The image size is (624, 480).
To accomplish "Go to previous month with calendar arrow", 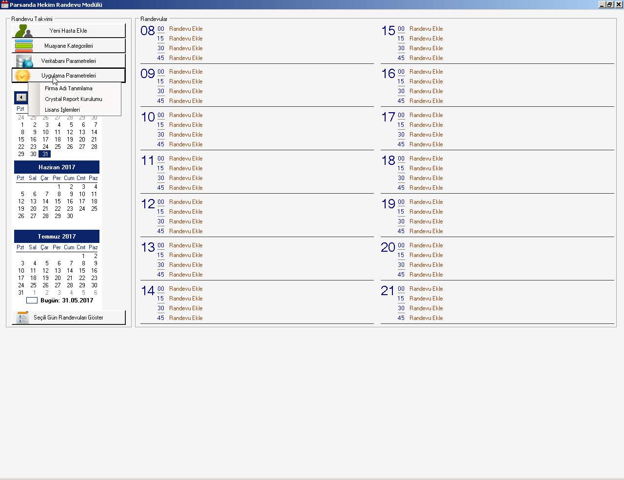I will click(20, 97).
